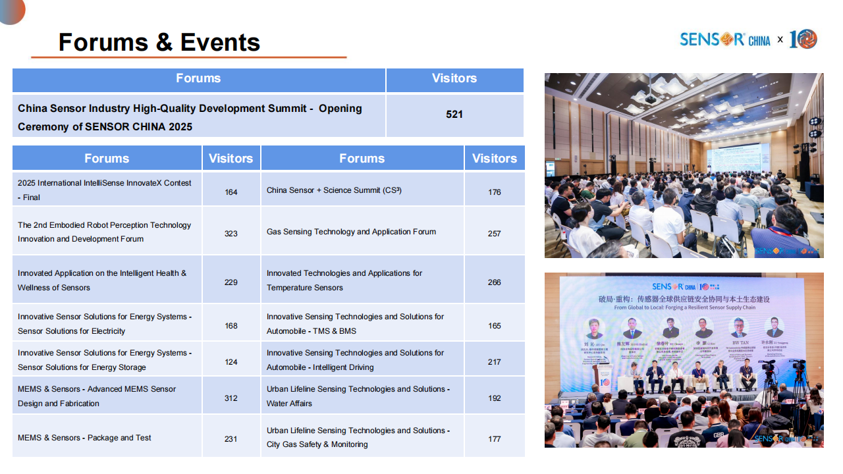
Task: Click the 521 visitors count cell
Action: pos(454,115)
